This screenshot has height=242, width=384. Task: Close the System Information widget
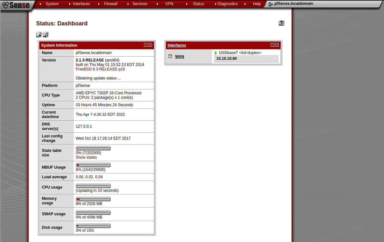[150, 45]
